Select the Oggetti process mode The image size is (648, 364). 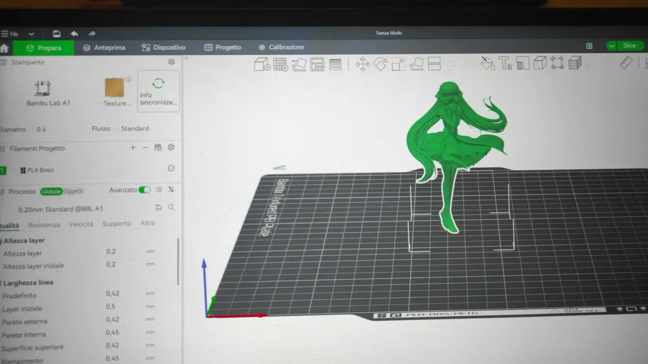coord(73,191)
